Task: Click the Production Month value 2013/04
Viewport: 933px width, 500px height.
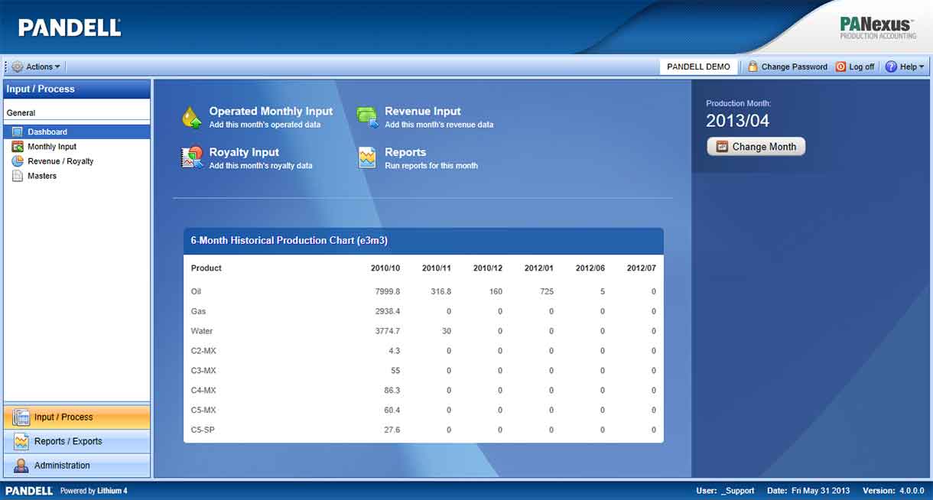Action: (x=737, y=121)
